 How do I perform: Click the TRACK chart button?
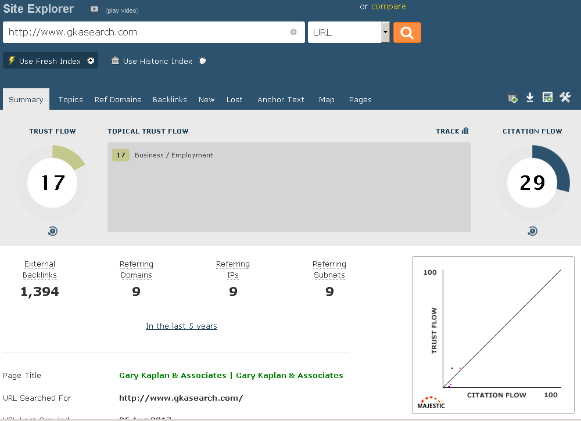click(x=452, y=131)
